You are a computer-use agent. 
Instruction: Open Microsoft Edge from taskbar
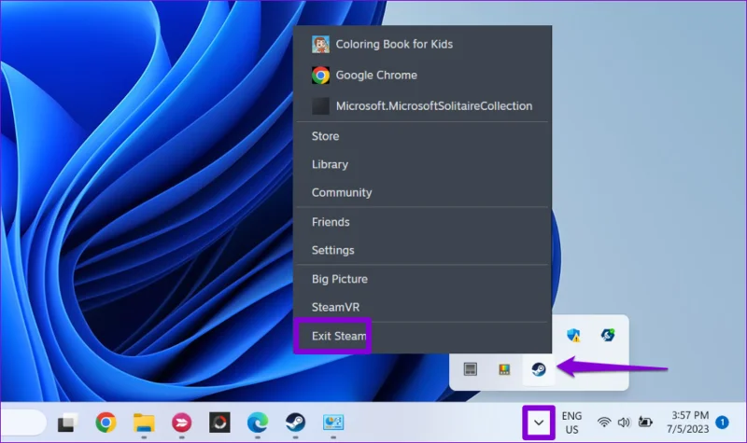coord(258,422)
